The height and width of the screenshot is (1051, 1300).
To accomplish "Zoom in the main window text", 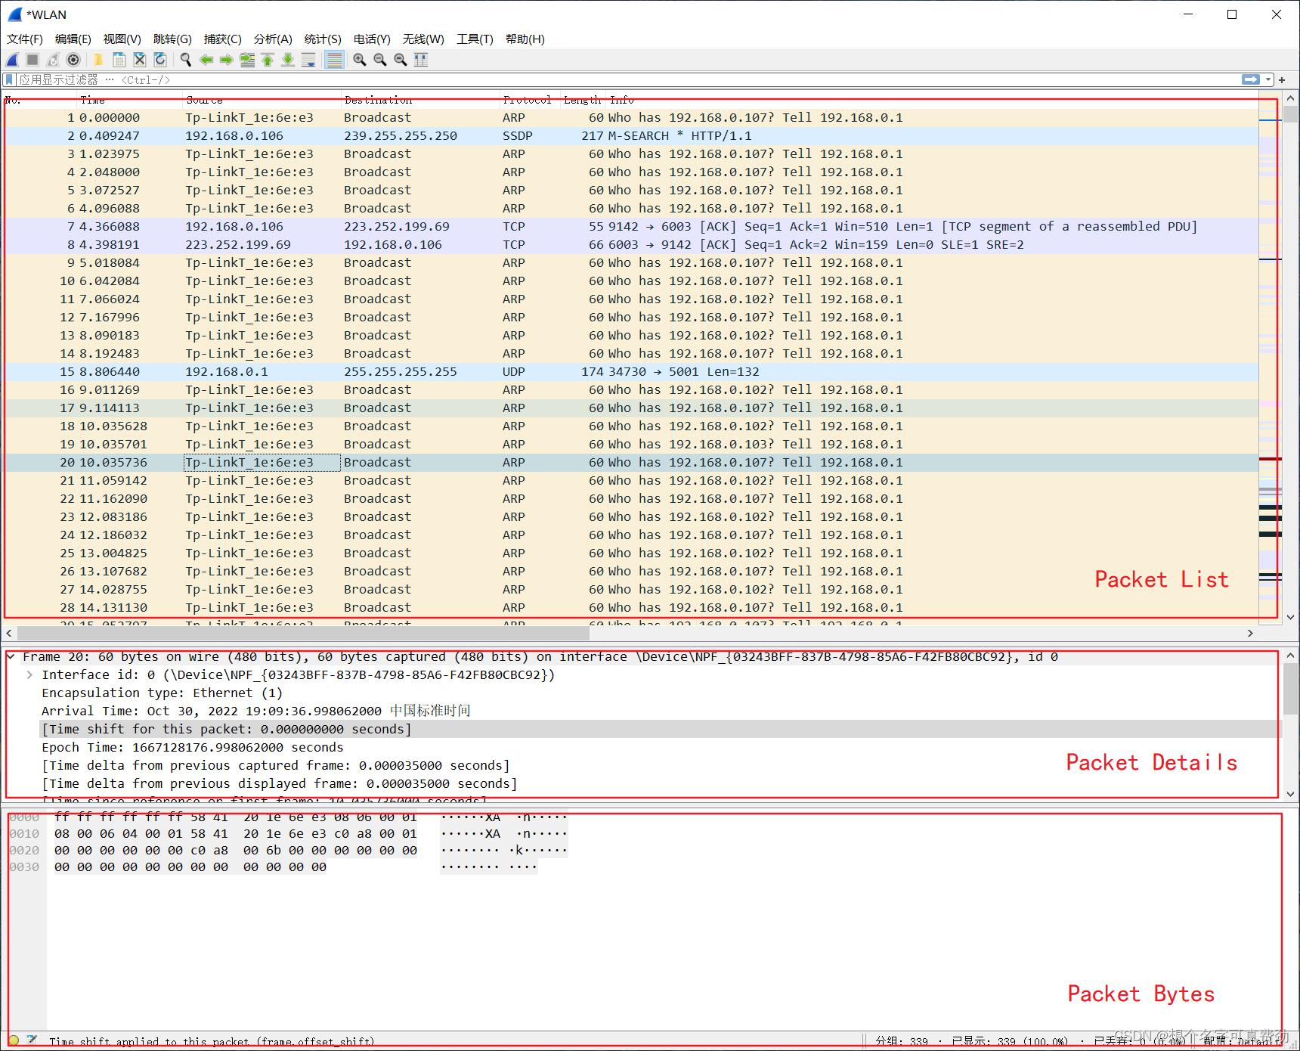I will click(360, 60).
